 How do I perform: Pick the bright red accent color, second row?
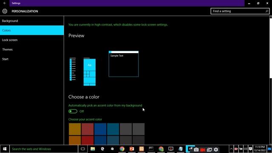[x=88, y=140]
